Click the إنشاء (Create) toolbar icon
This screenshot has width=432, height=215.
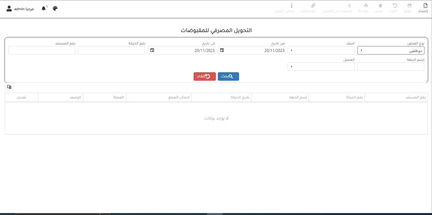425,6
